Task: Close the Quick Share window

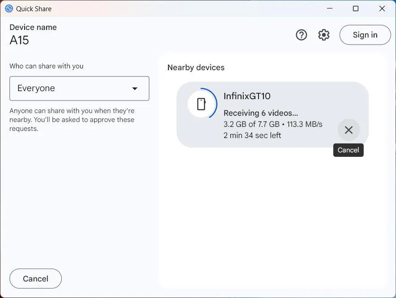Action: pos(382,8)
